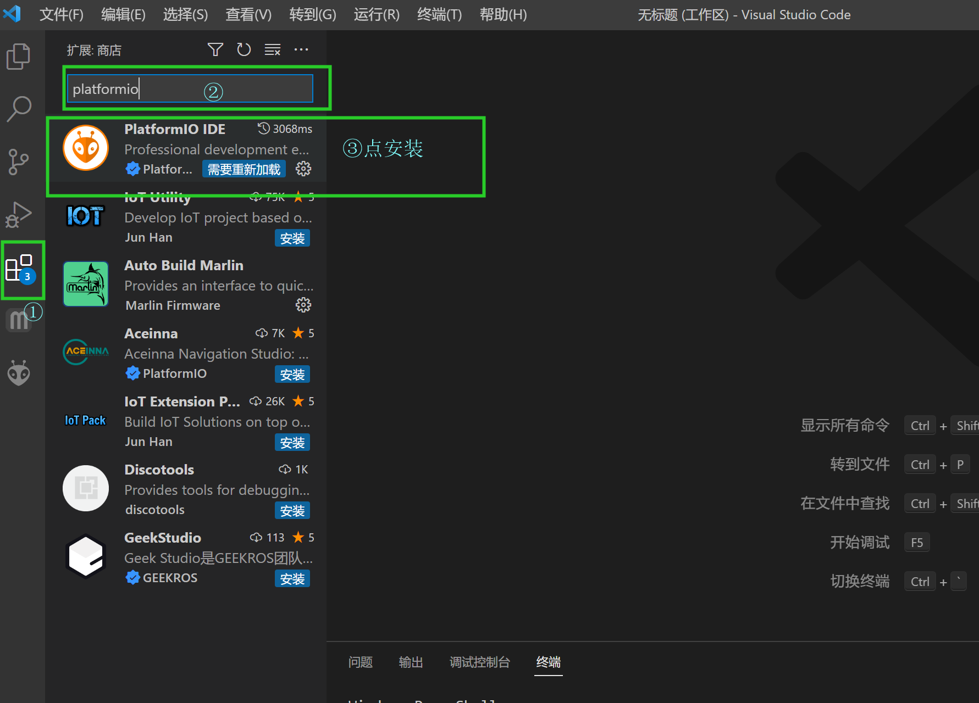Click reload required button for PlatformIO IDE
Viewport: 979px width, 703px height.
pyautogui.click(x=244, y=170)
